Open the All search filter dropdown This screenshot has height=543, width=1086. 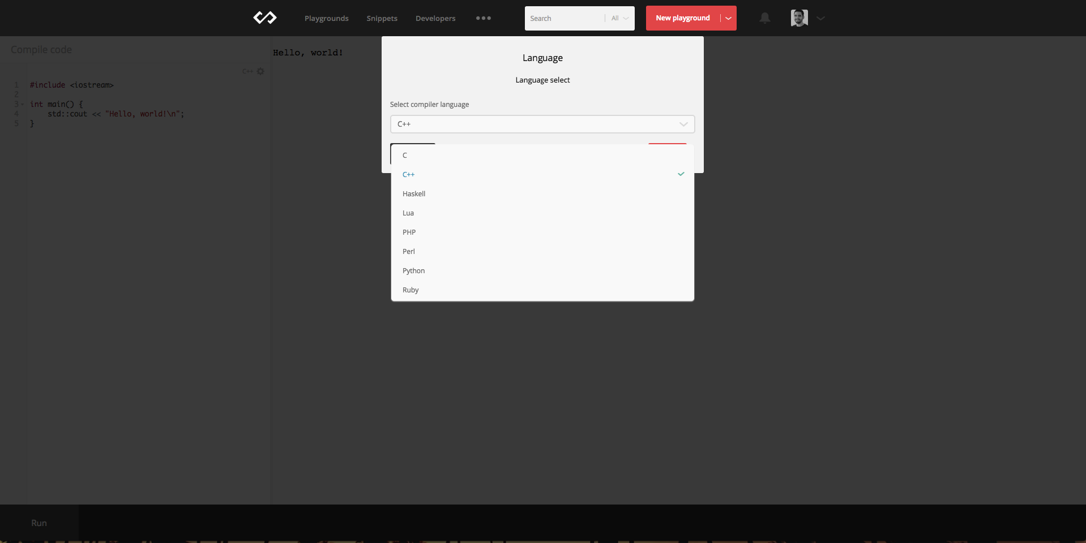(620, 18)
